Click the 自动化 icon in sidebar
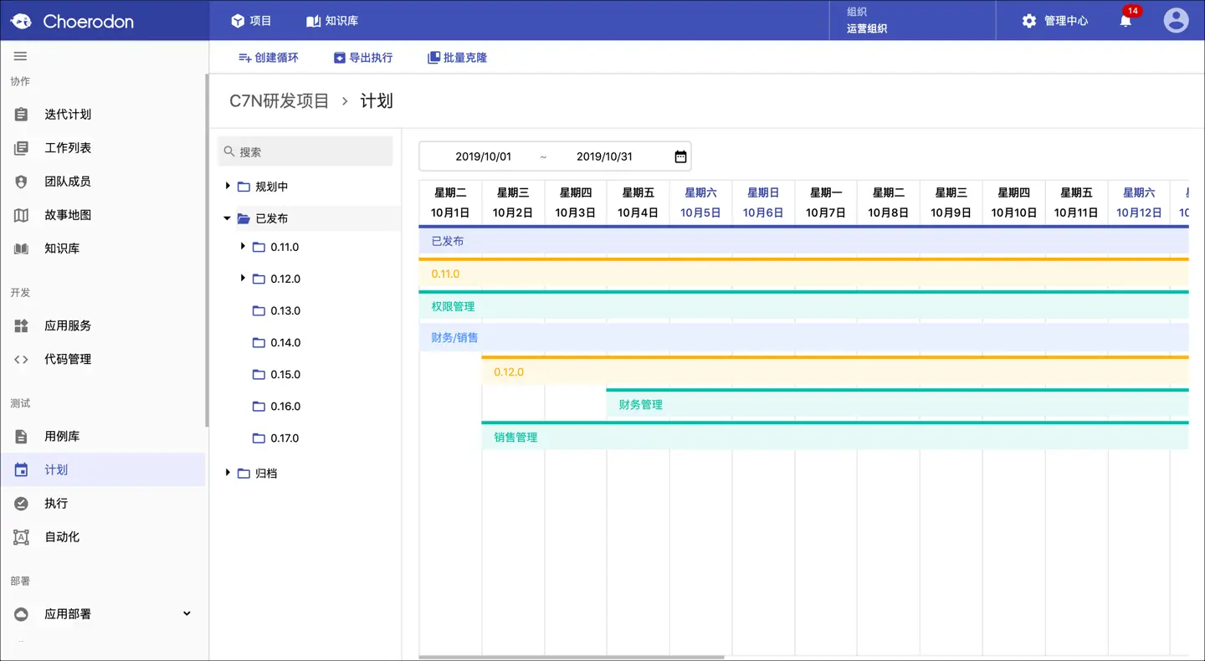 [x=22, y=536]
